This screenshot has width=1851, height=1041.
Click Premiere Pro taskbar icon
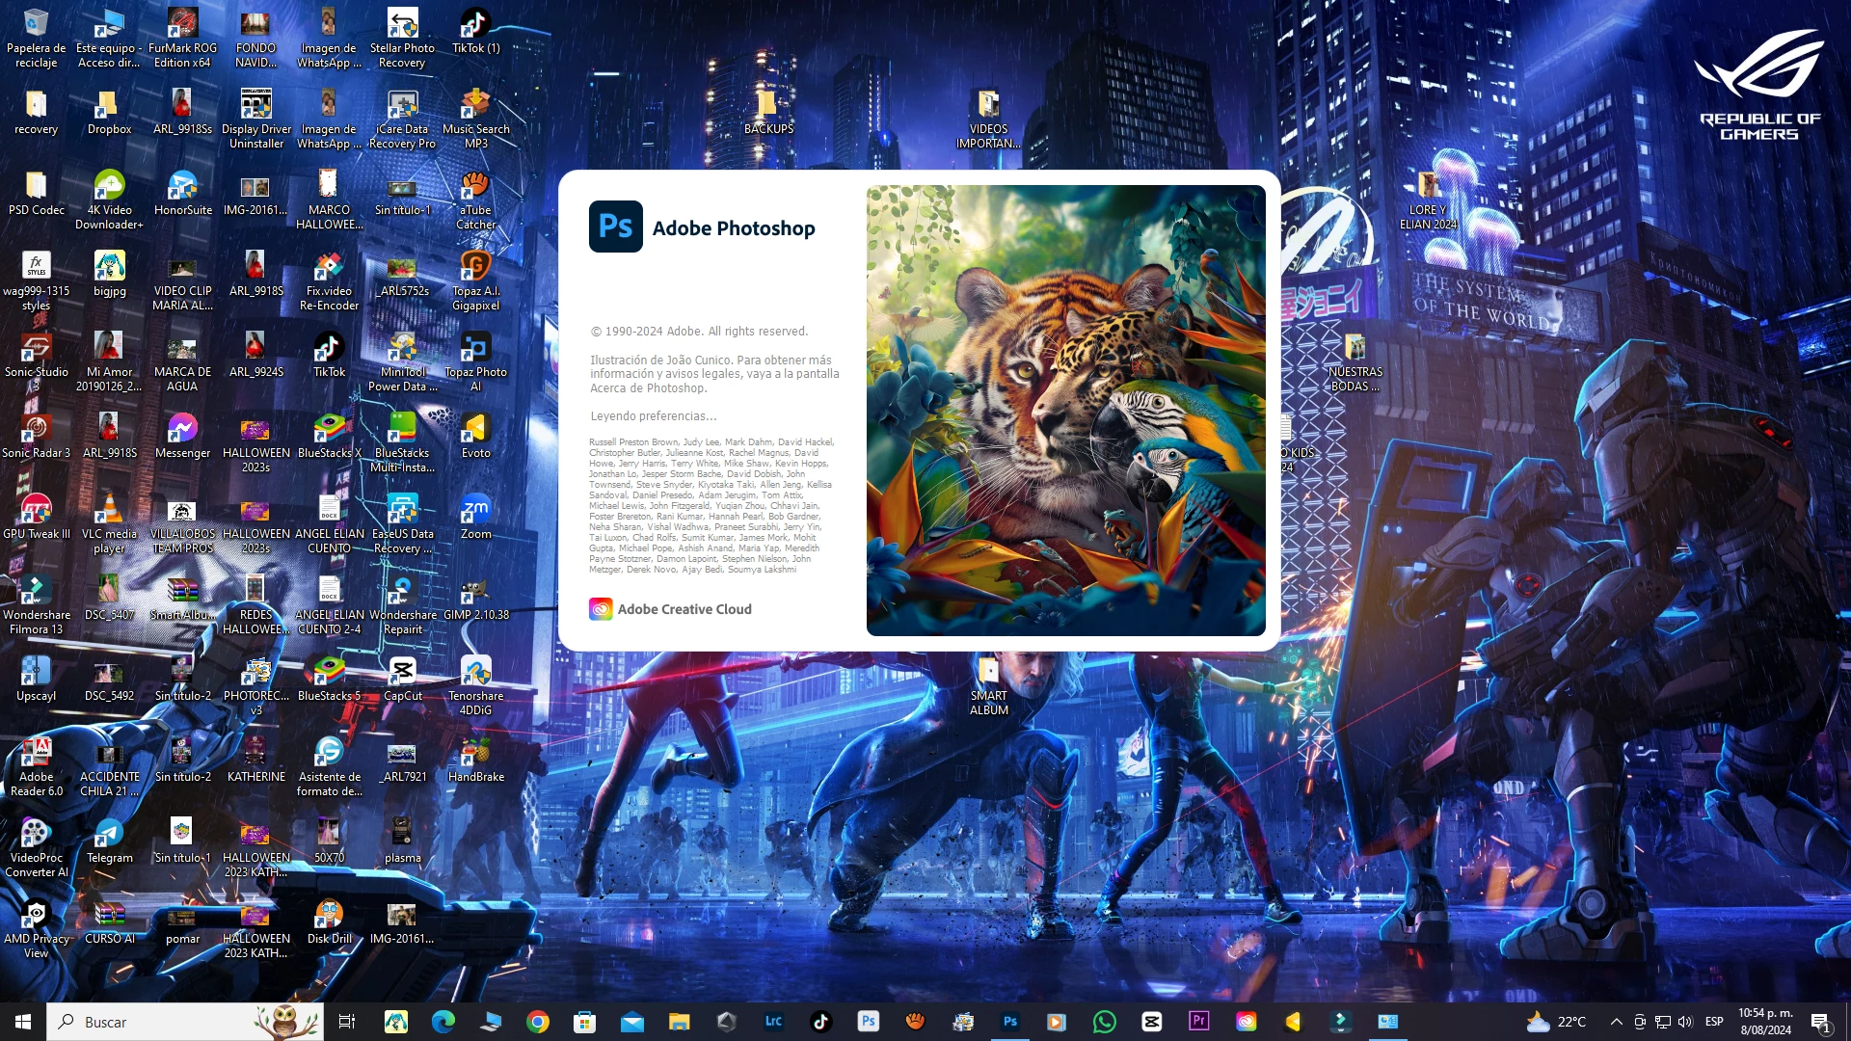click(1198, 1022)
